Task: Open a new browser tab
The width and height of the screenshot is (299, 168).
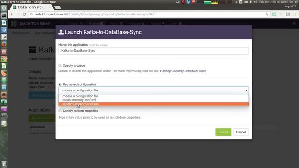Action: click(x=57, y=7)
